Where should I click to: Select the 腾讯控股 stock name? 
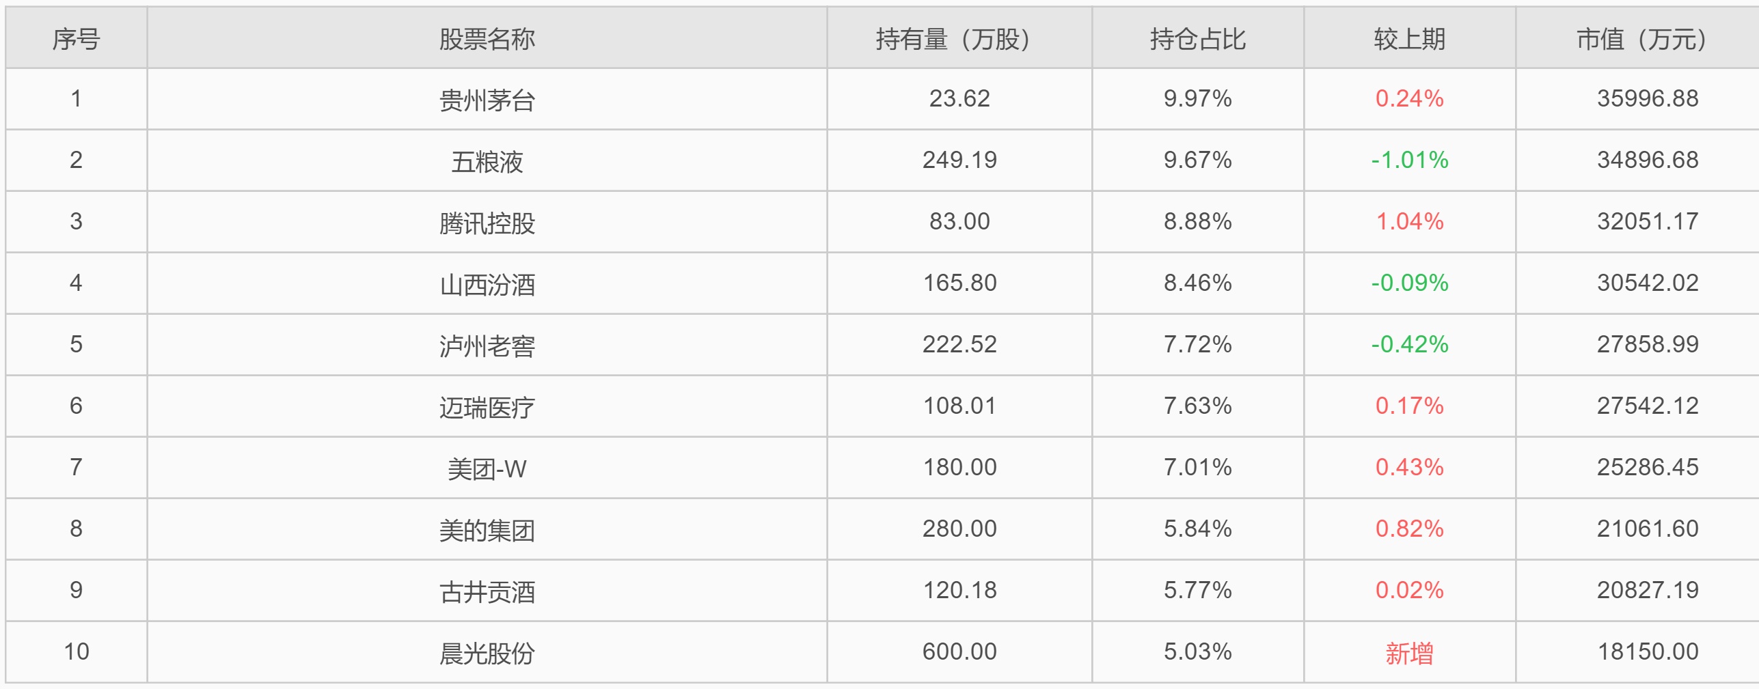pyautogui.click(x=487, y=223)
